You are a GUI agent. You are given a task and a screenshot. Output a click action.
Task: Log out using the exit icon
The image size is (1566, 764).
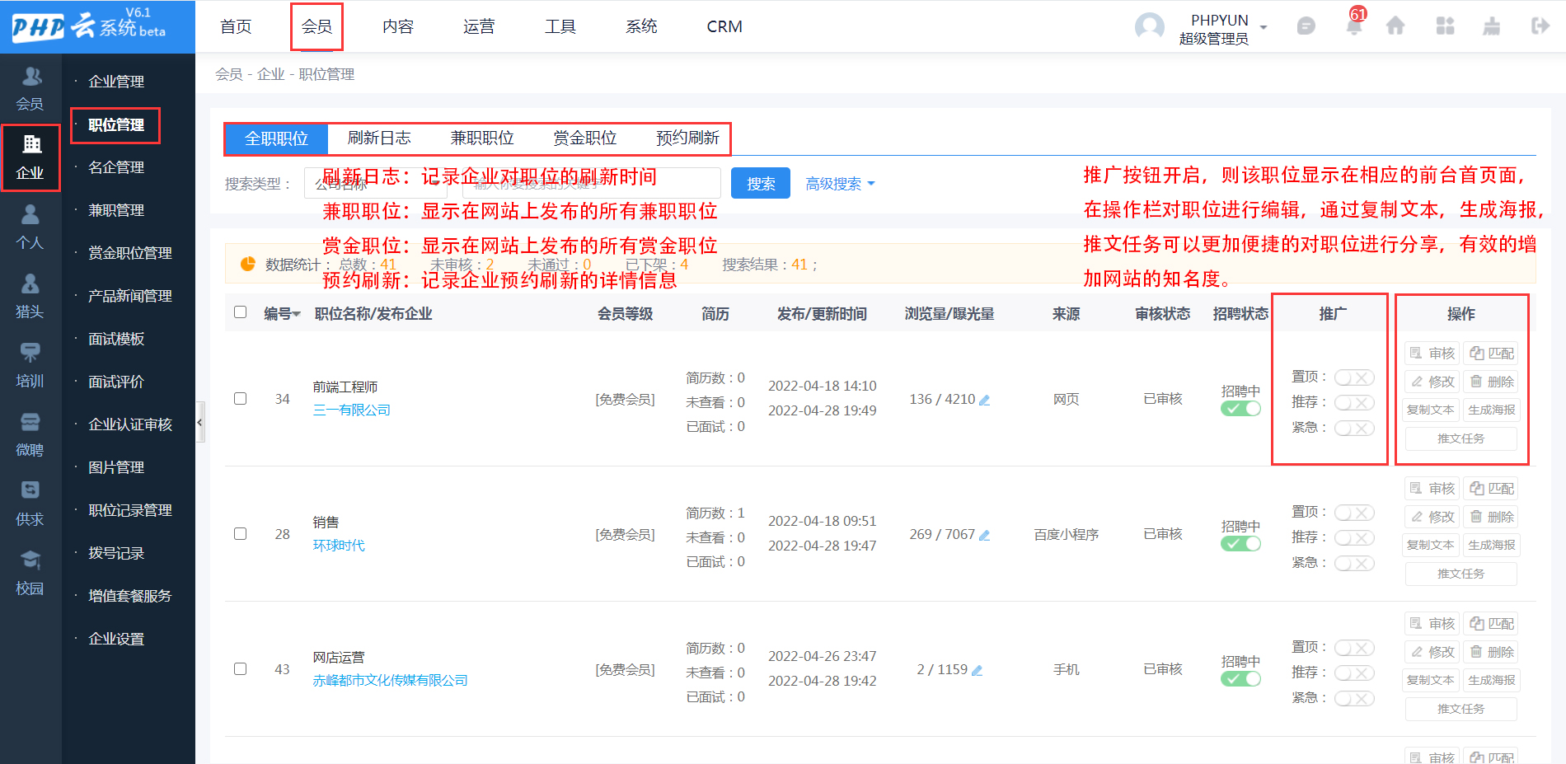pyautogui.click(x=1540, y=26)
